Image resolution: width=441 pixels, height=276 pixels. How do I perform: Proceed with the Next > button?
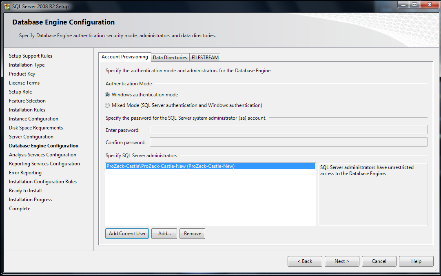coord(342,261)
